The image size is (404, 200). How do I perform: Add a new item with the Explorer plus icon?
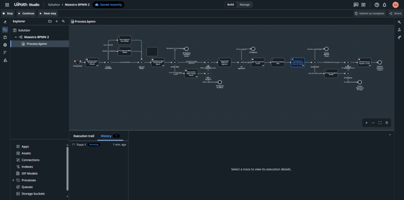(57, 22)
